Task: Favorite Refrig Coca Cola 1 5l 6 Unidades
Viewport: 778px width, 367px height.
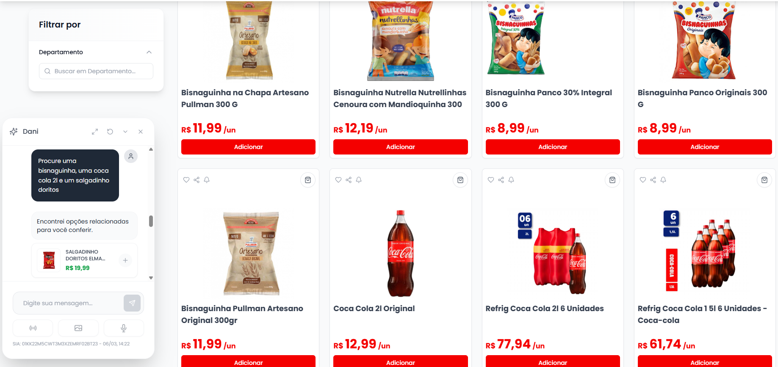Action: tap(643, 180)
